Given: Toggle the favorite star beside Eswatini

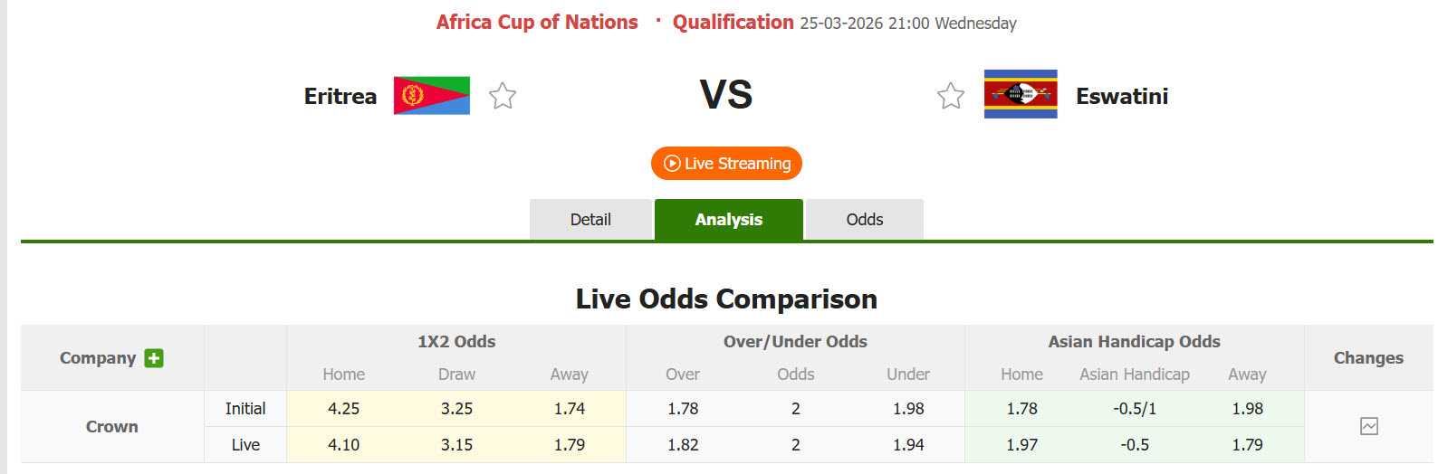Looking at the screenshot, I should coord(951,96).
